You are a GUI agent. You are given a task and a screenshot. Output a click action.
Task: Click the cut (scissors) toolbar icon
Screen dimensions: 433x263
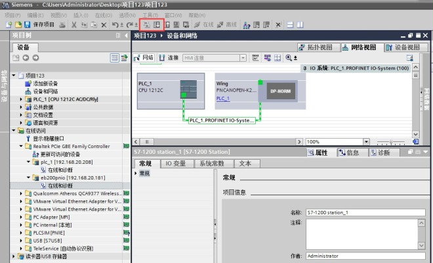(x=74, y=24)
